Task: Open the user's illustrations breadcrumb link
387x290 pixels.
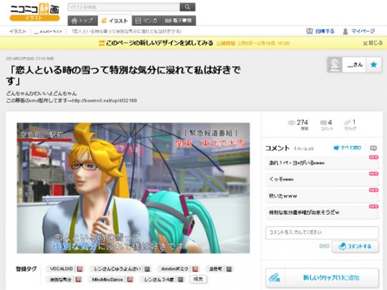Action: pyautogui.click(x=48, y=32)
